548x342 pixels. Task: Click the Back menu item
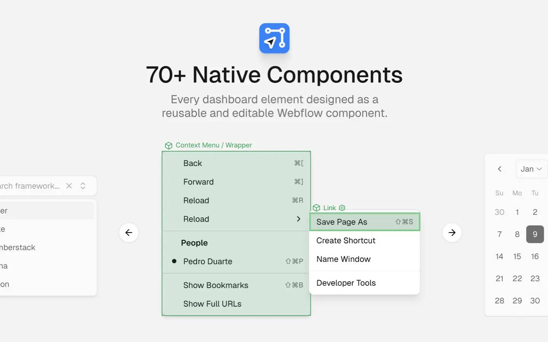(x=193, y=163)
